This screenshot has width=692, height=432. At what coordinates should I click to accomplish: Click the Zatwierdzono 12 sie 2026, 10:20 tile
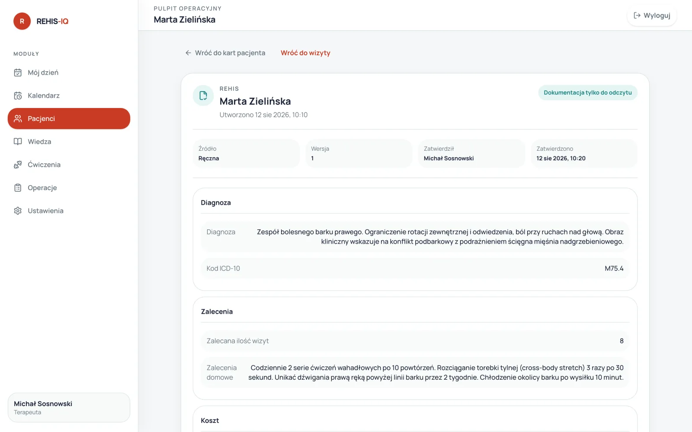click(x=584, y=153)
